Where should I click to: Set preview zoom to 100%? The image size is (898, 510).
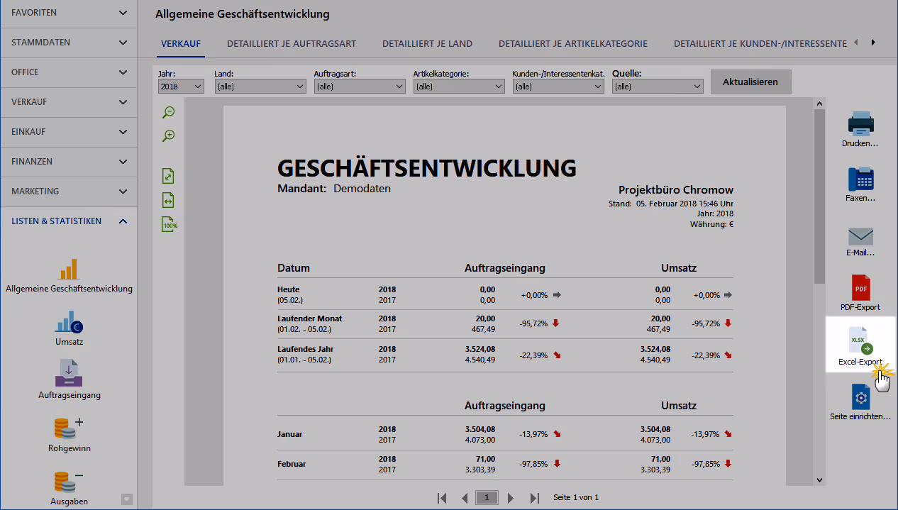(170, 225)
